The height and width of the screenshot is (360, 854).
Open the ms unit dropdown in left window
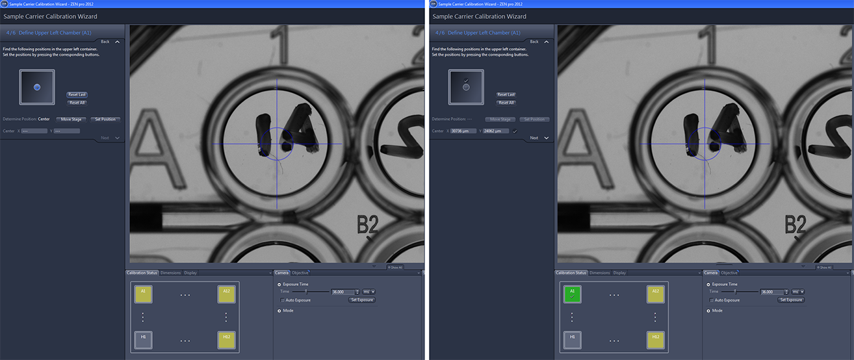click(369, 292)
